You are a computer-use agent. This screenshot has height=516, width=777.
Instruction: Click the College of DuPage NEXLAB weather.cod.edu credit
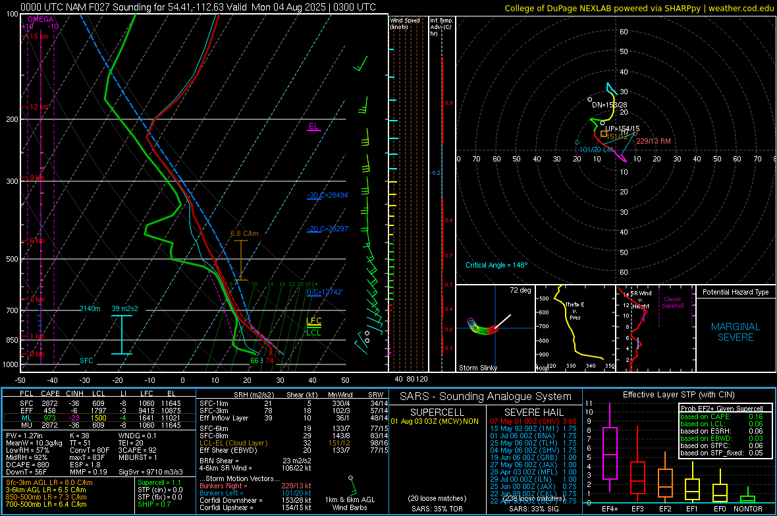639,8
